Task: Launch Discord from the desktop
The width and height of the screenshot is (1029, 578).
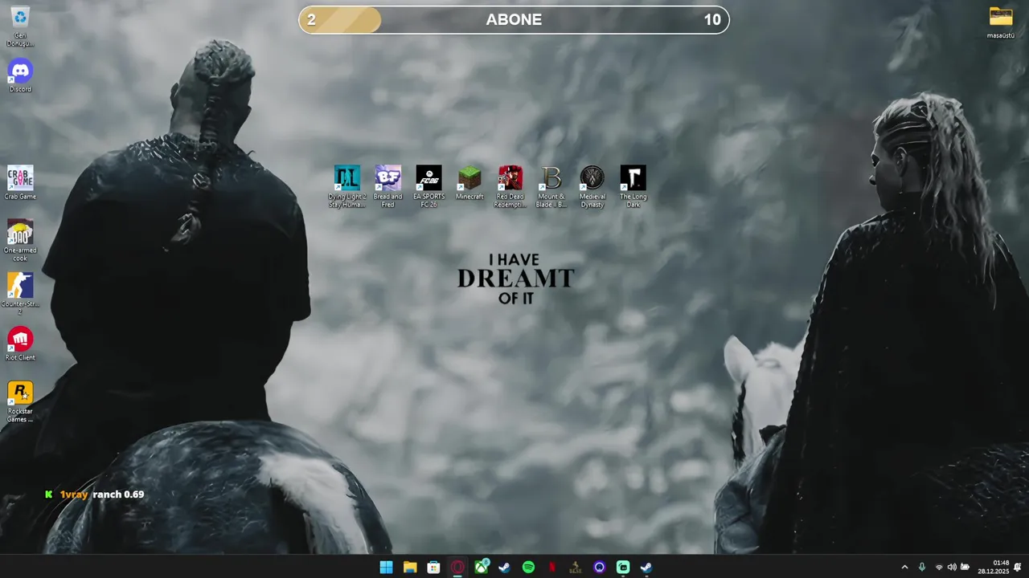Action: click(20, 75)
